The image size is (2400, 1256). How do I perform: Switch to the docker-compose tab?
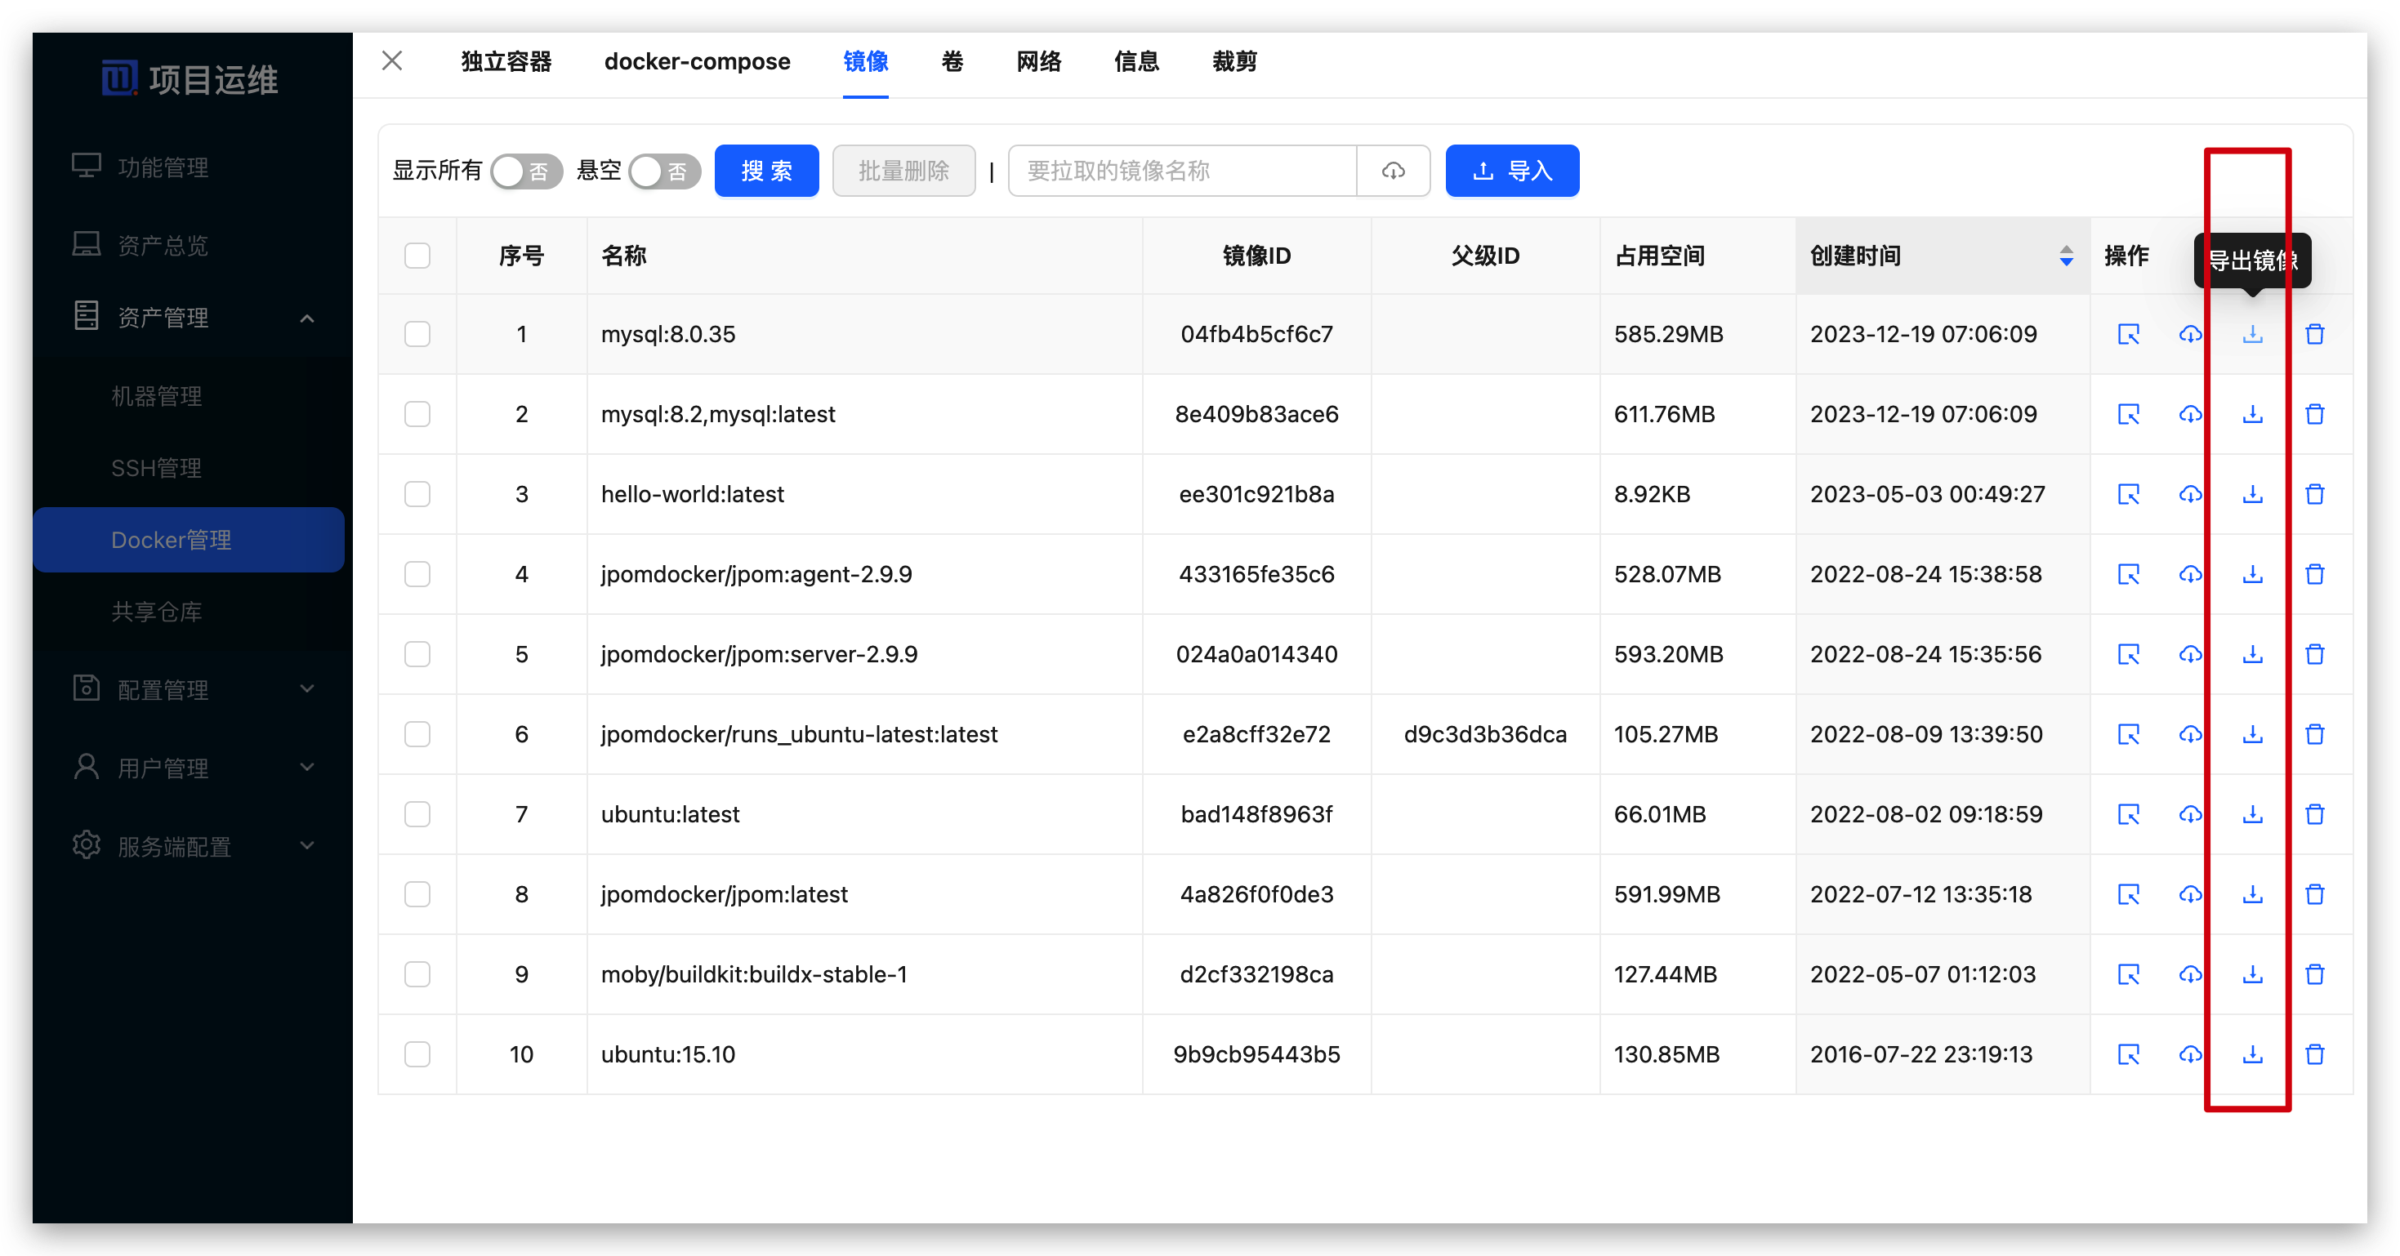tap(696, 61)
